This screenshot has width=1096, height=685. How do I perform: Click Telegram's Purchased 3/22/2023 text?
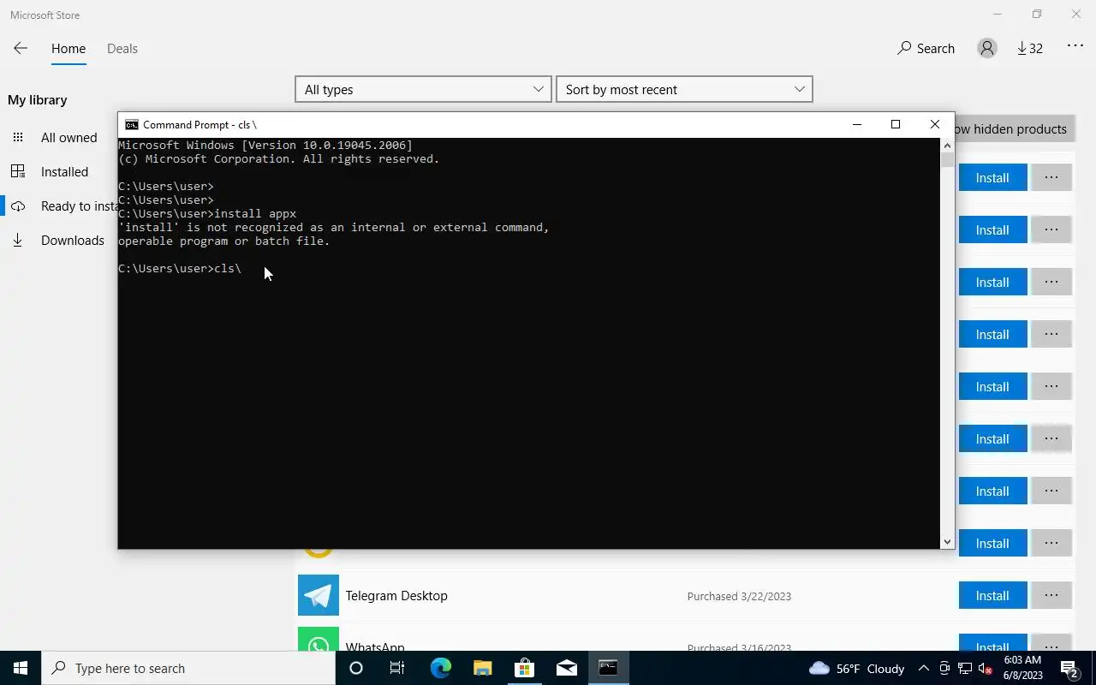(739, 596)
